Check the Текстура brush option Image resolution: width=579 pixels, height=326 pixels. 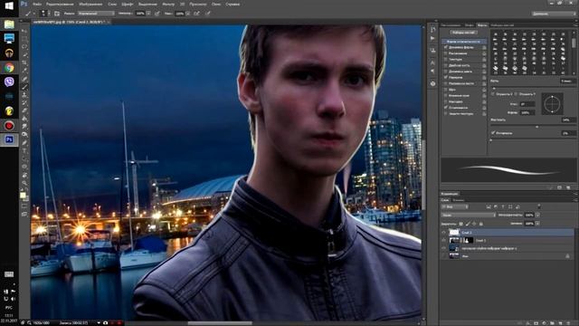pos(446,59)
